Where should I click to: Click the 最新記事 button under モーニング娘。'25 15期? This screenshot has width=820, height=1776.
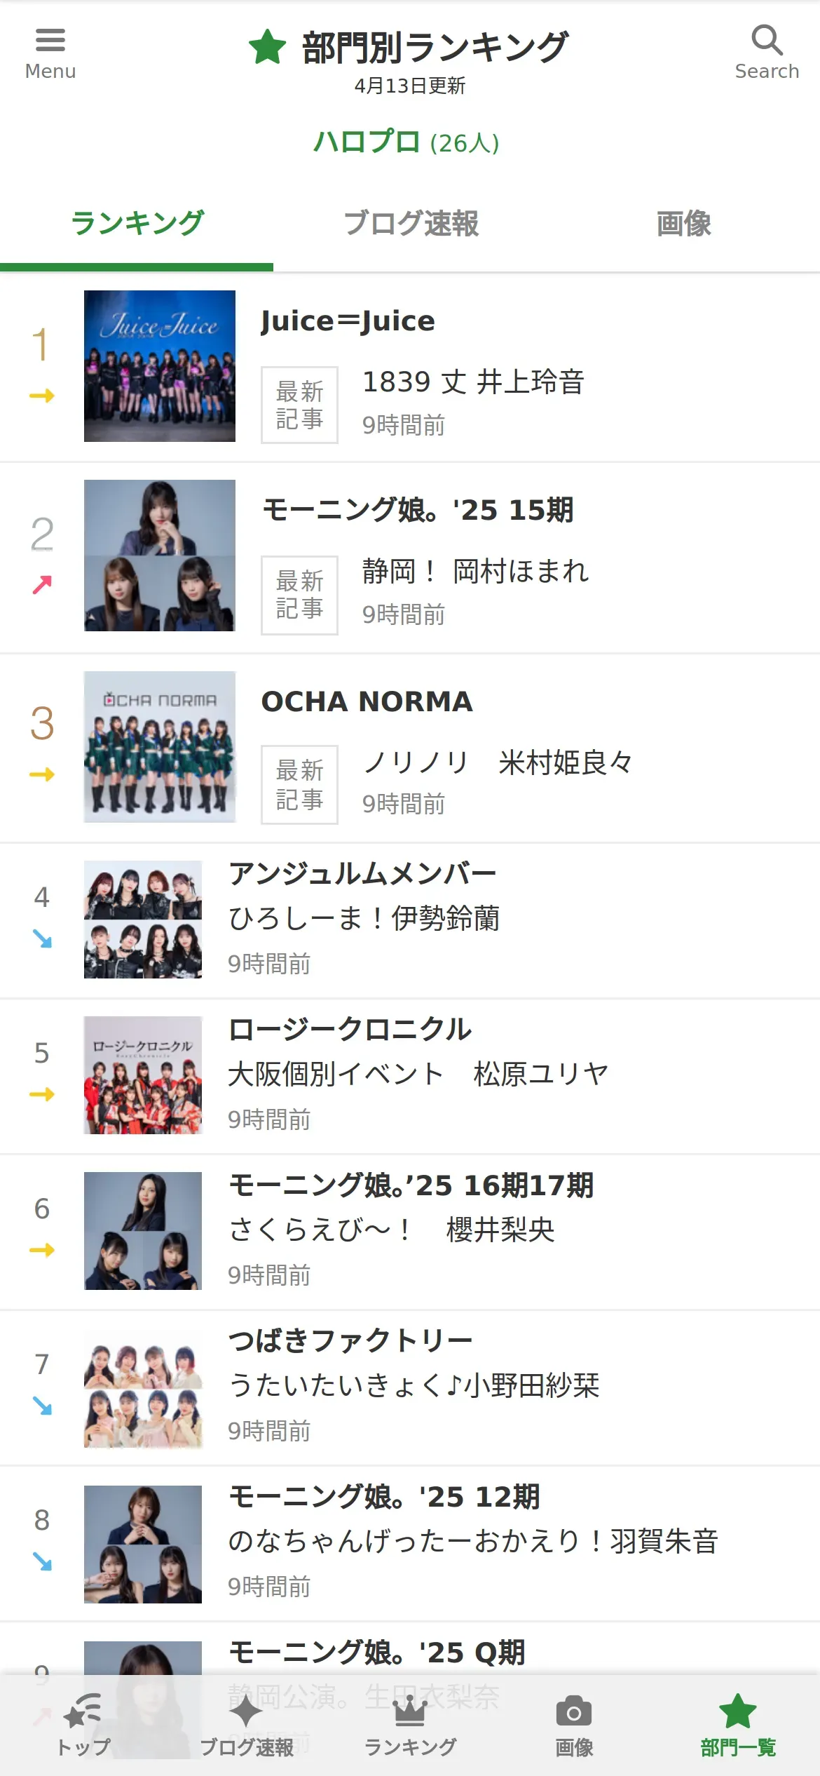[299, 595]
